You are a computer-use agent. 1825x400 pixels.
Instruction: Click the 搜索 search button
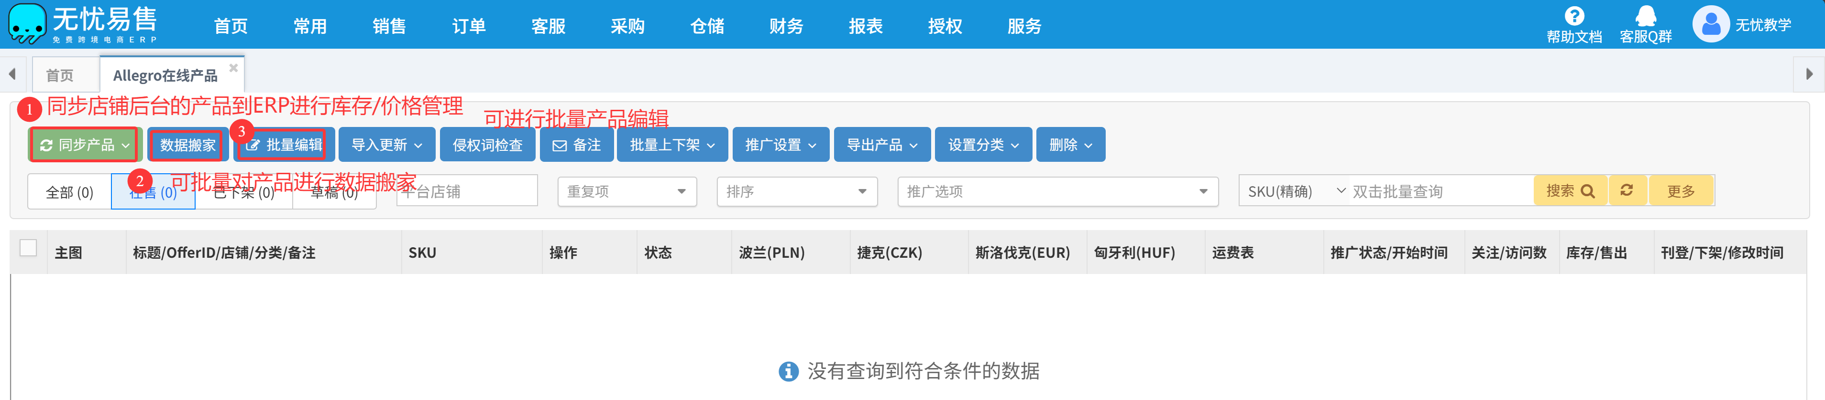click(x=1571, y=191)
